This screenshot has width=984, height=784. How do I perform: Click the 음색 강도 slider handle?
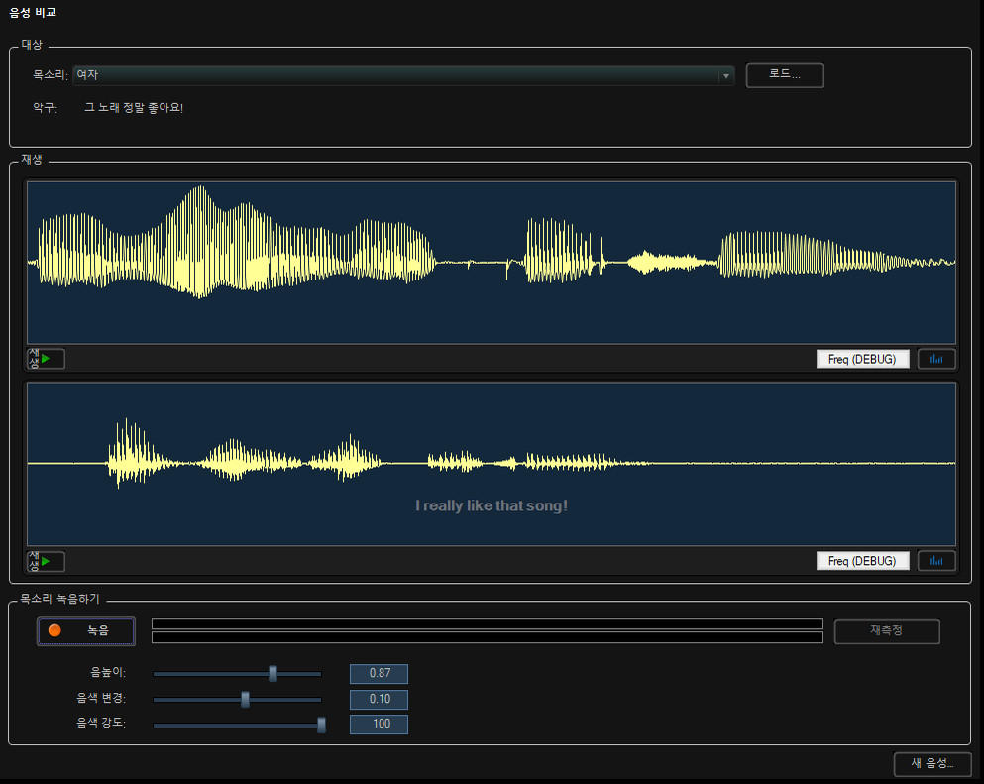point(321,725)
